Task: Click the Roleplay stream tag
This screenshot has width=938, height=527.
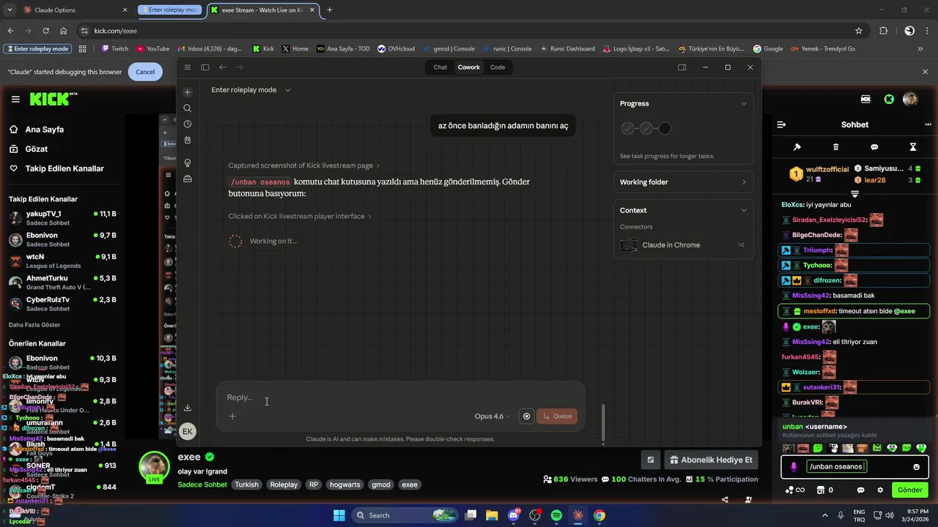Action: [x=284, y=485]
